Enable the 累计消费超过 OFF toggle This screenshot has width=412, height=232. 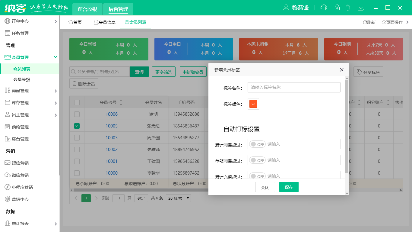tap(257, 144)
